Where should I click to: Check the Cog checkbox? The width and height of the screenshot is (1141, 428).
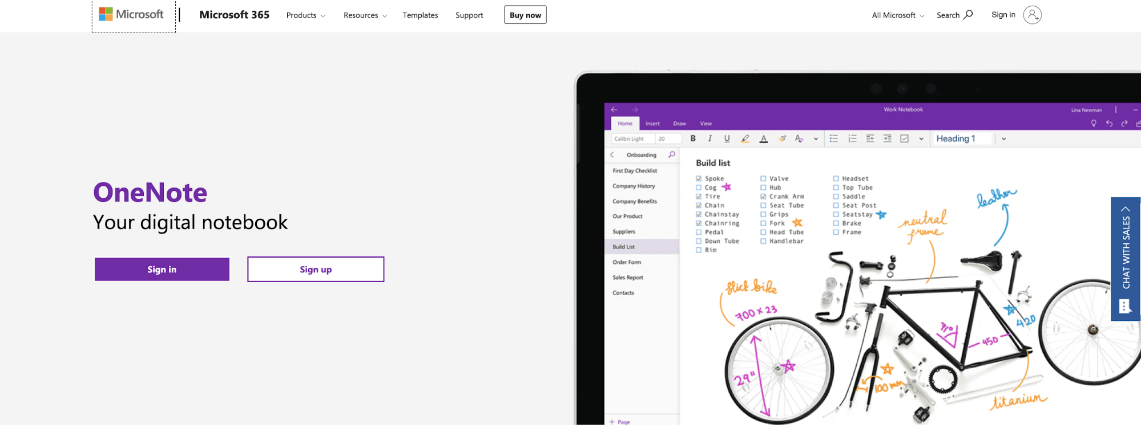pos(699,187)
